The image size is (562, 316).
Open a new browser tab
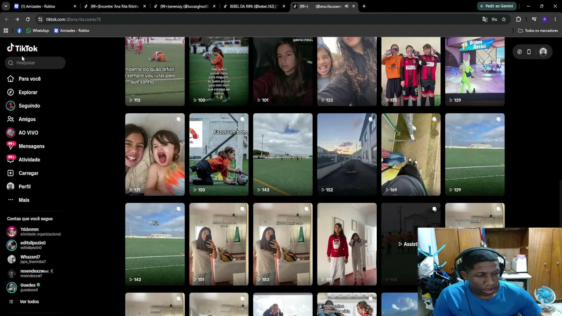tap(364, 6)
